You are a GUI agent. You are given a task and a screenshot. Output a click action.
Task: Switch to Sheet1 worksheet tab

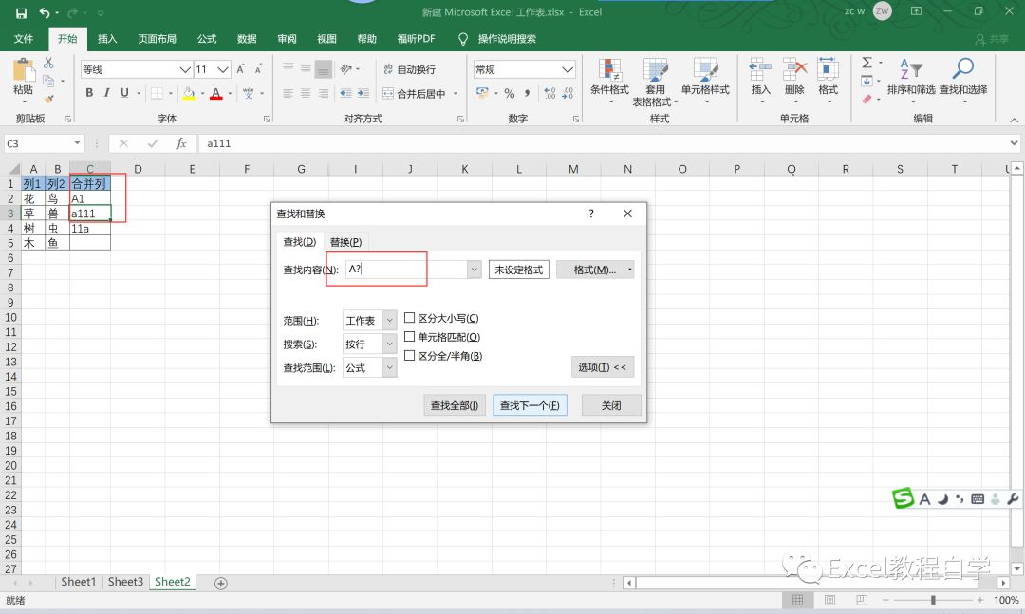coord(79,582)
